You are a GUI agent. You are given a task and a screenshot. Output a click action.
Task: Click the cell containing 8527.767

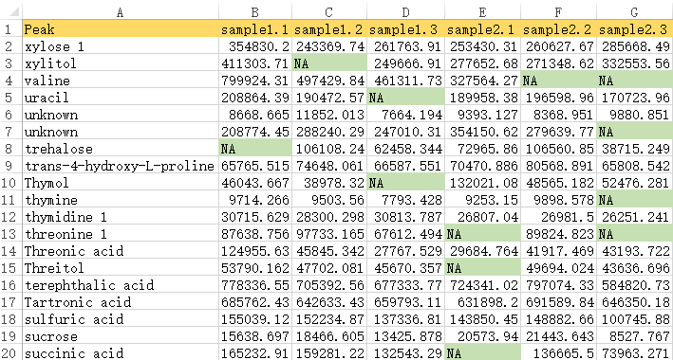(635, 336)
